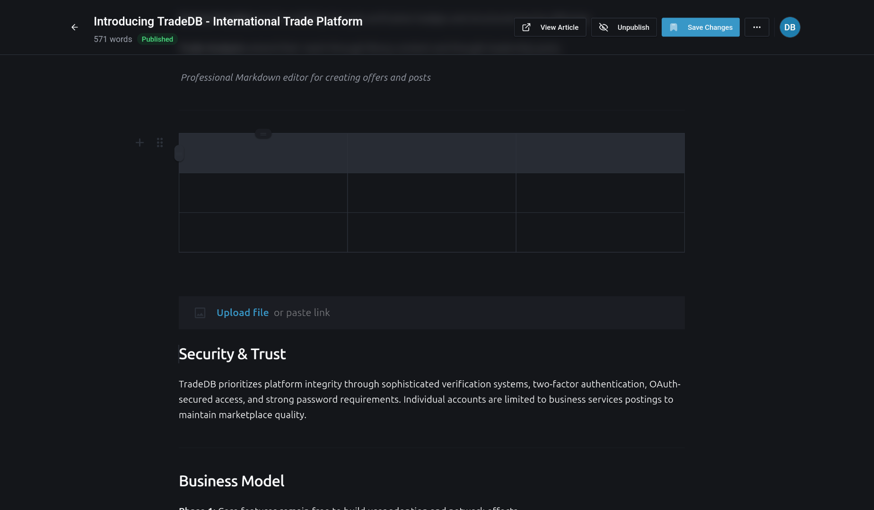The height and width of the screenshot is (510, 874).
Task: Click the ellipsis icon for more post options
Action: click(757, 27)
